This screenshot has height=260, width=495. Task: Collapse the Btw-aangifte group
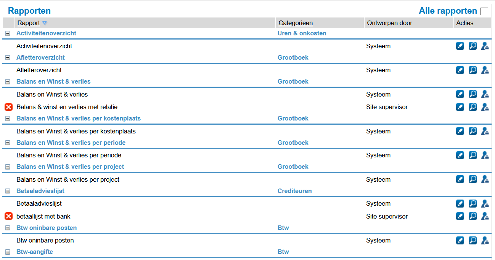pyautogui.click(x=8, y=252)
